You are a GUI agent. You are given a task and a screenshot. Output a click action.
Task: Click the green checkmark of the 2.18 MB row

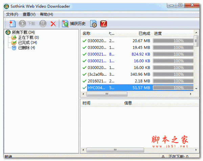point(84,81)
